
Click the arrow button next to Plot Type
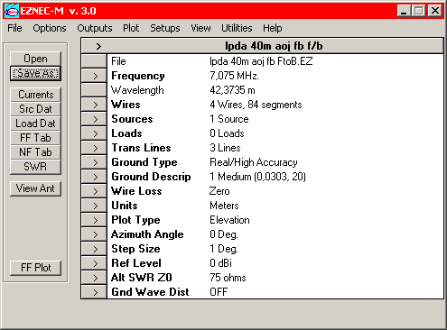tap(94, 220)
